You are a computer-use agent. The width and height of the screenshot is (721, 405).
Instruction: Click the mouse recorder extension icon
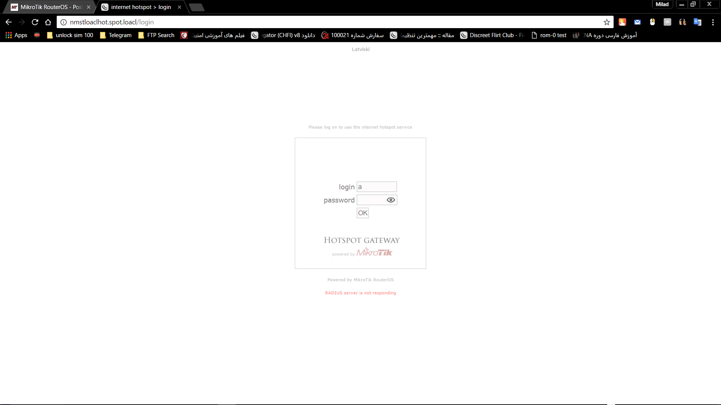coord(653,22)
